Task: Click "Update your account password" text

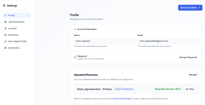Action: (90, 59)
